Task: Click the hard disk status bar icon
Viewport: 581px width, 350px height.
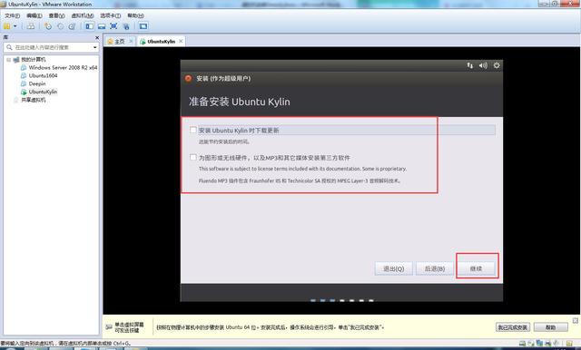Action: pos(522,344)
